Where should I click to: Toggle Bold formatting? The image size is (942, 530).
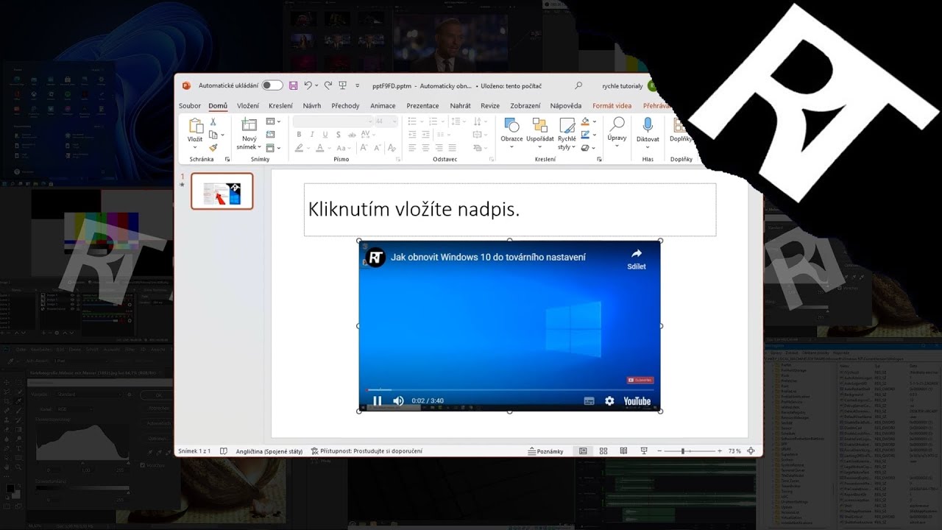pos(299,135)
